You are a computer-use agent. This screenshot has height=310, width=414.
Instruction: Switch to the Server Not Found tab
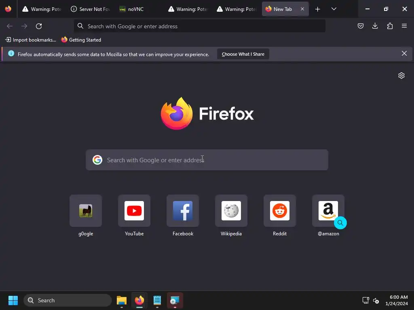pyautogui.click(x=90, y=9)
